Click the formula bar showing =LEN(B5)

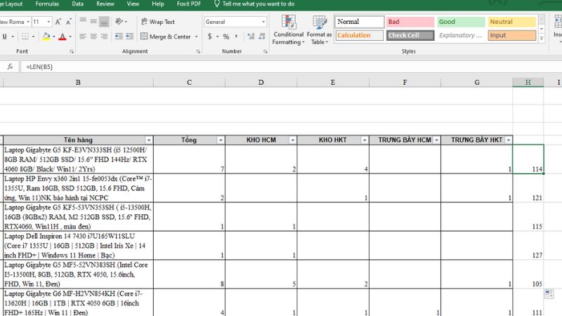(291, 67)
